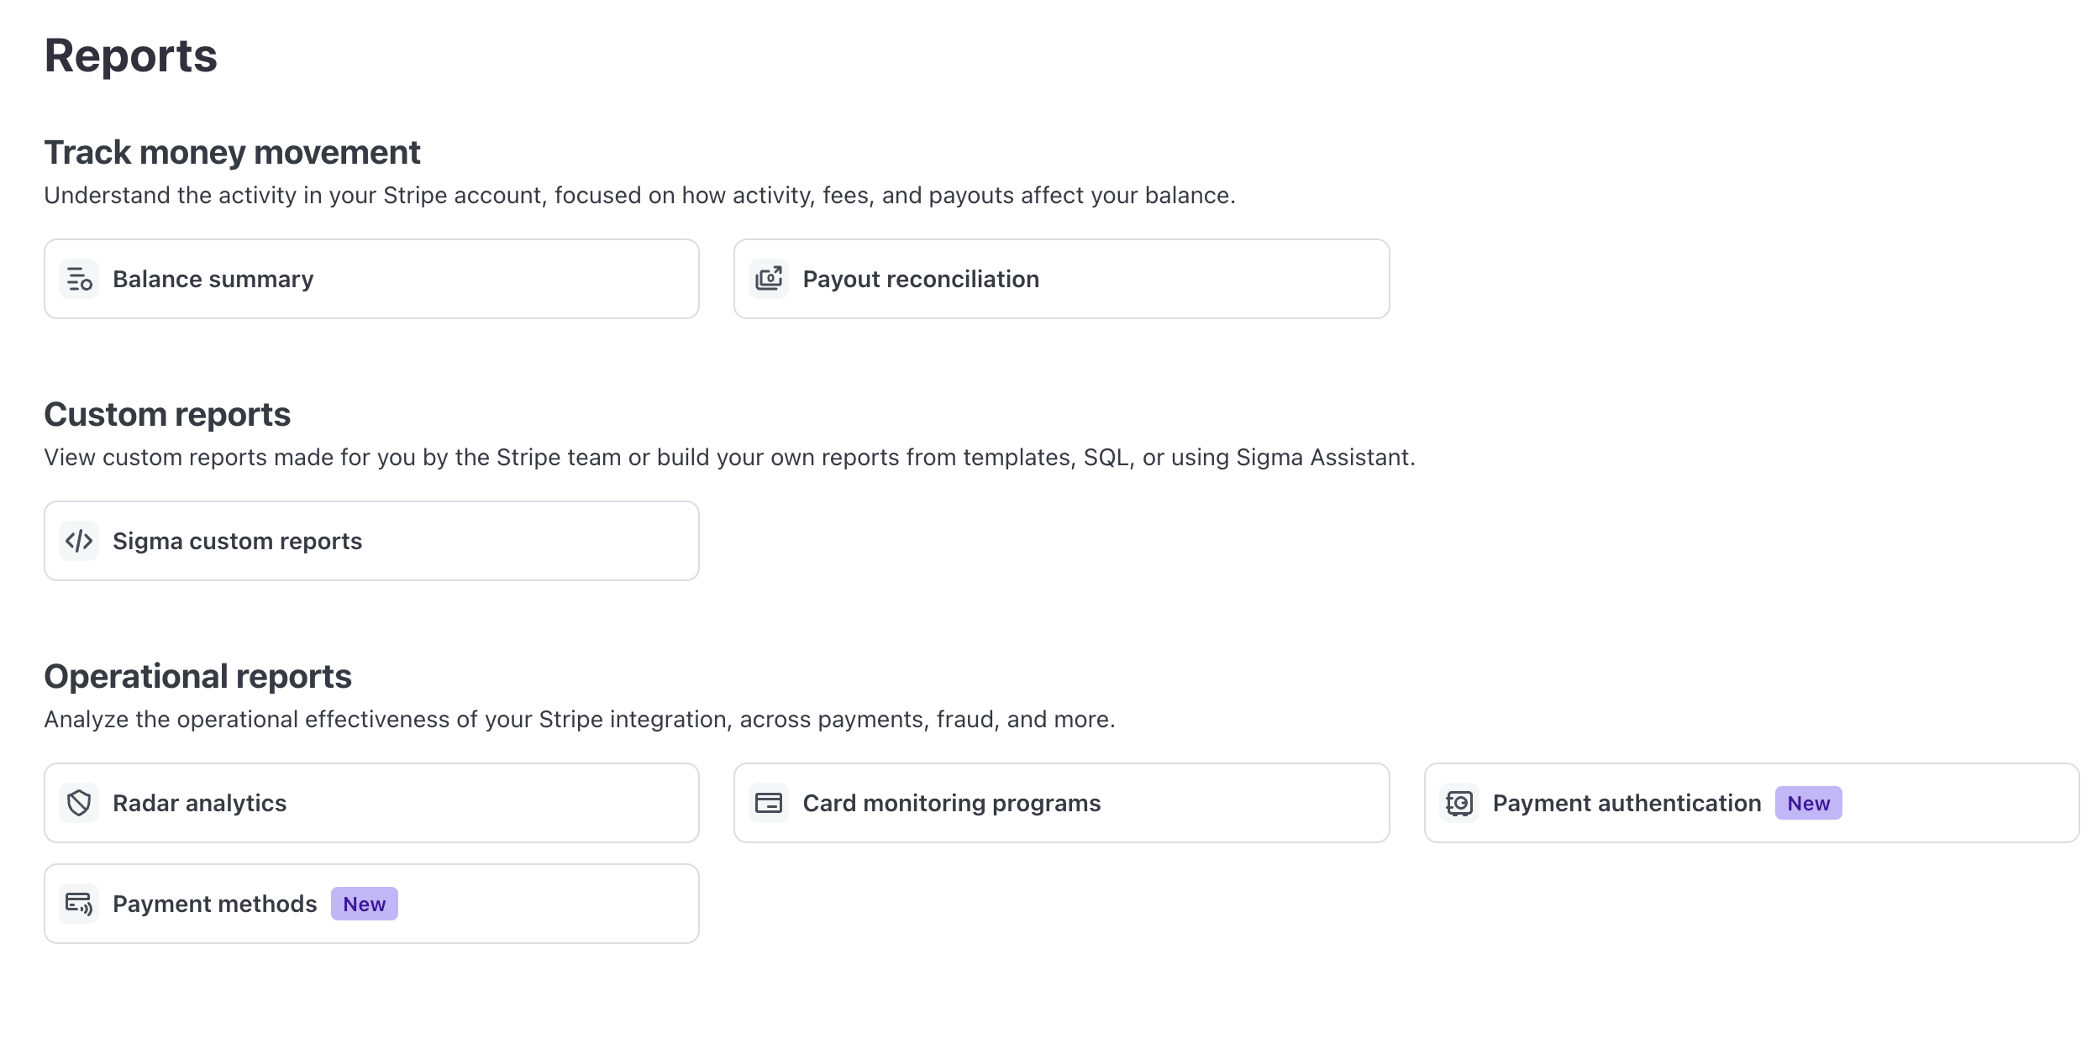Open the Radar analytics report
The height and width of the screenshot is (1038, 2097).
point(371,803)
